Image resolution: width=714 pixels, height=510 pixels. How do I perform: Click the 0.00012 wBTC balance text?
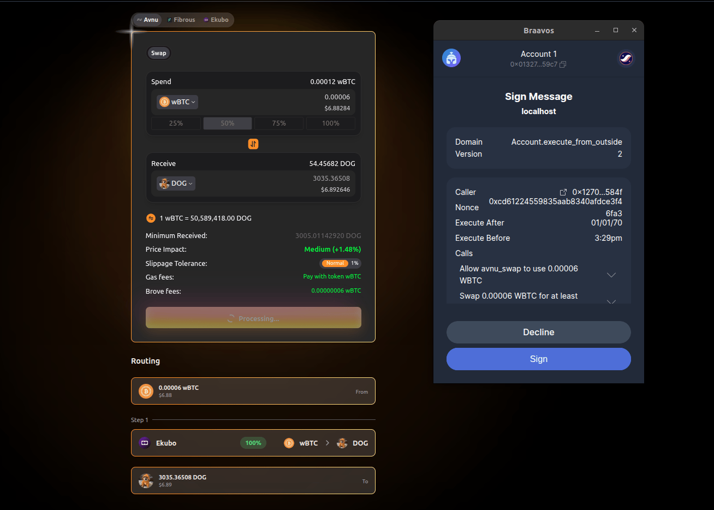pyautogui.click(x=332, y=81)
